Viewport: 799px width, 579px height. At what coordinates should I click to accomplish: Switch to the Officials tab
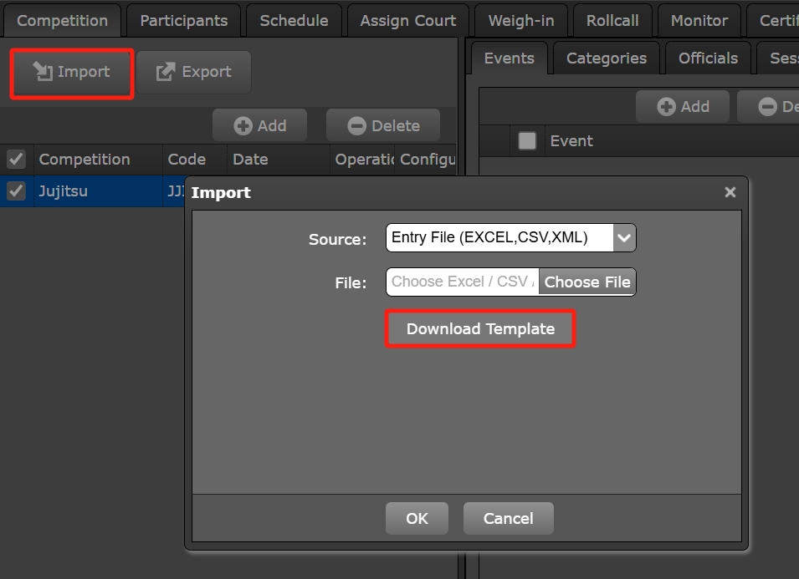point(708,58)
